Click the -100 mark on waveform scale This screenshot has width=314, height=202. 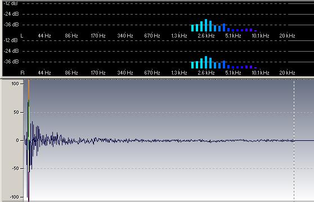pyautogui.click(x=15, y=197)
